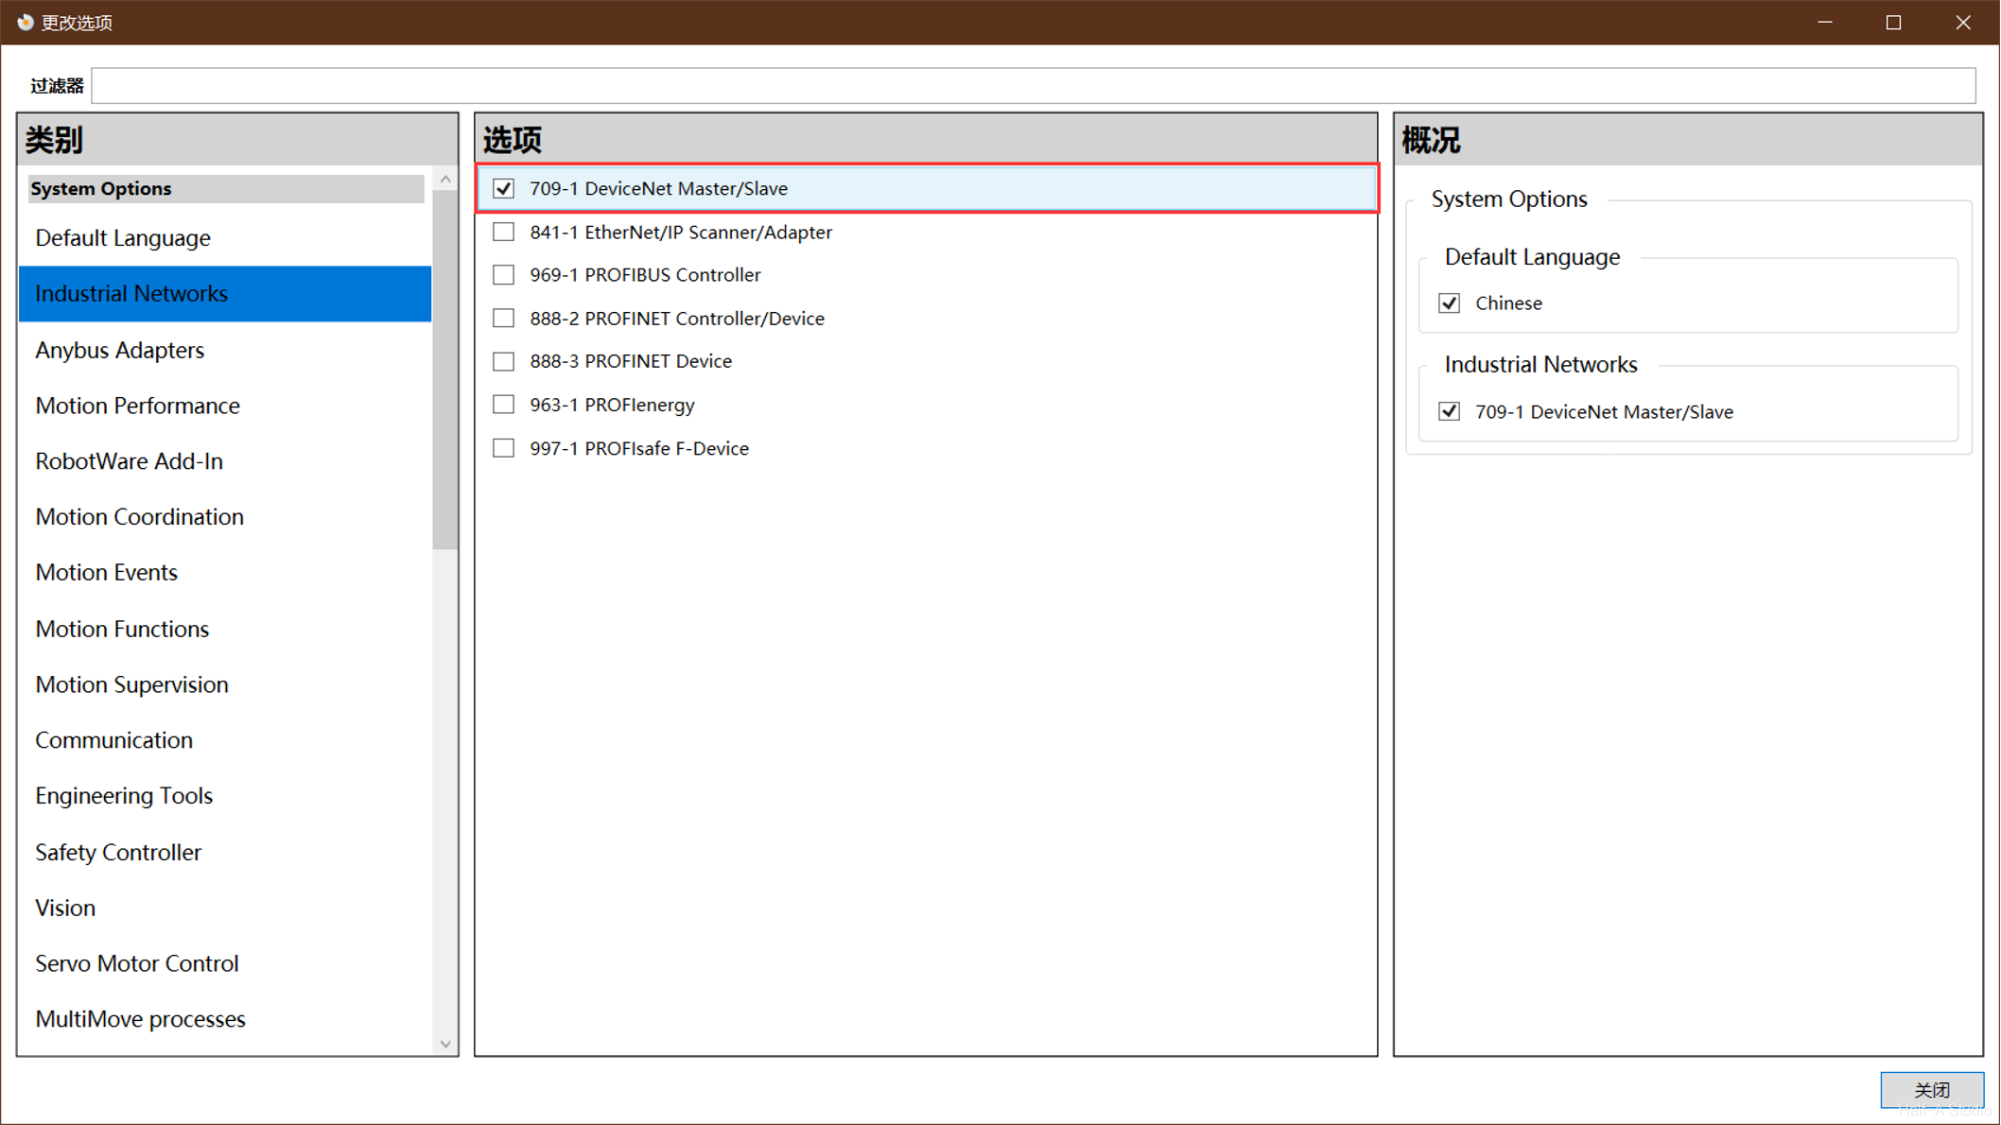Viewport: 2001px width, 1125px height.
Task: Open RobotWare Add-In category
Action: [130, 461]
